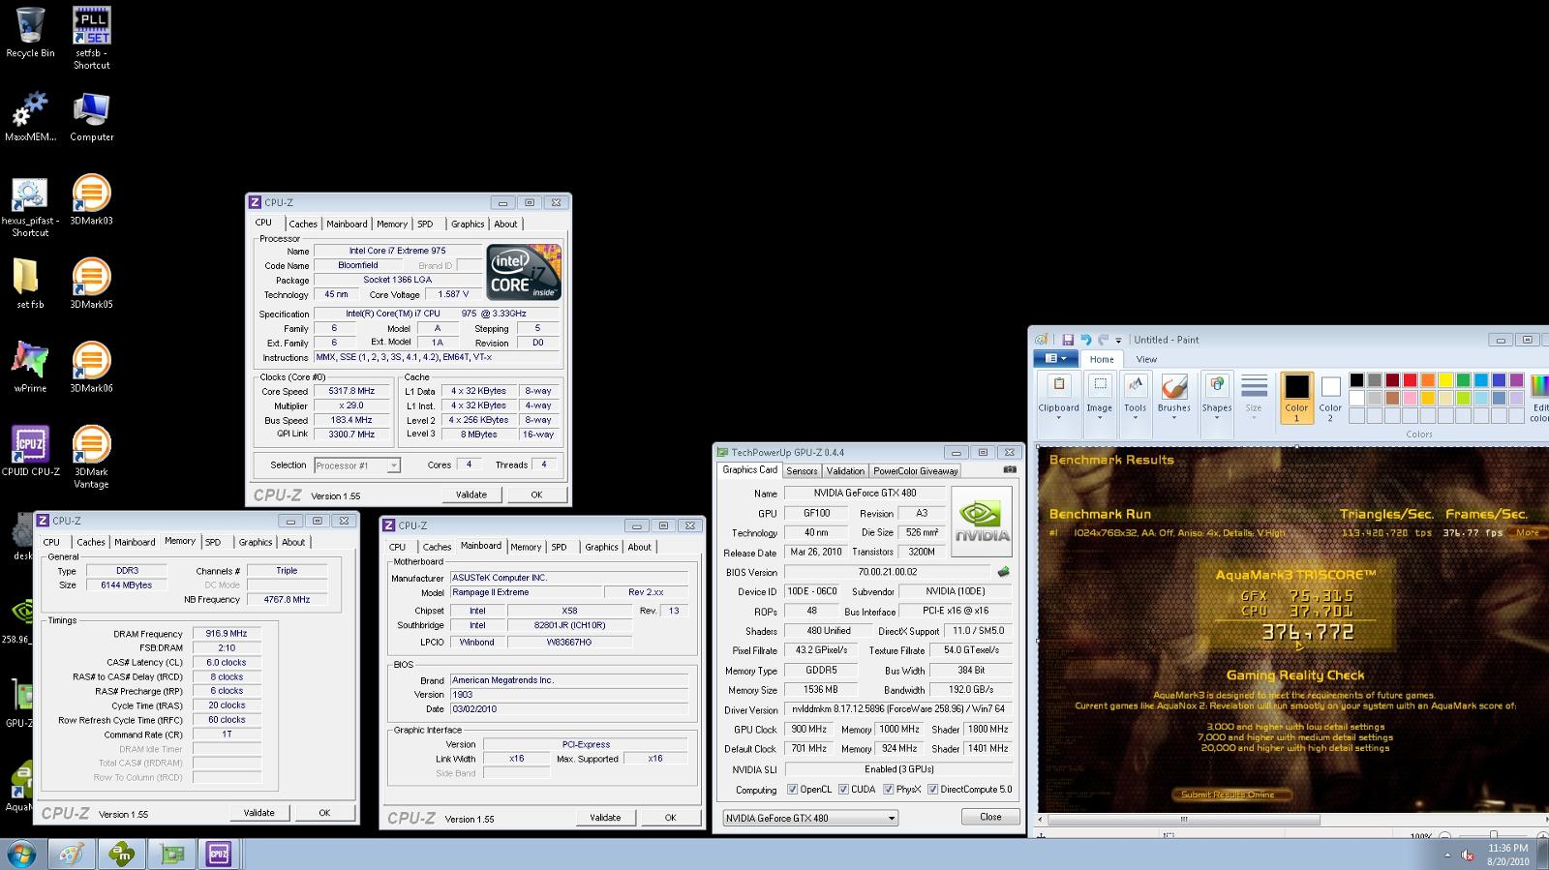The image size is (1549, 870).
Task: Select the Color 1 black swatch
Action: (x=1296, y=398)
